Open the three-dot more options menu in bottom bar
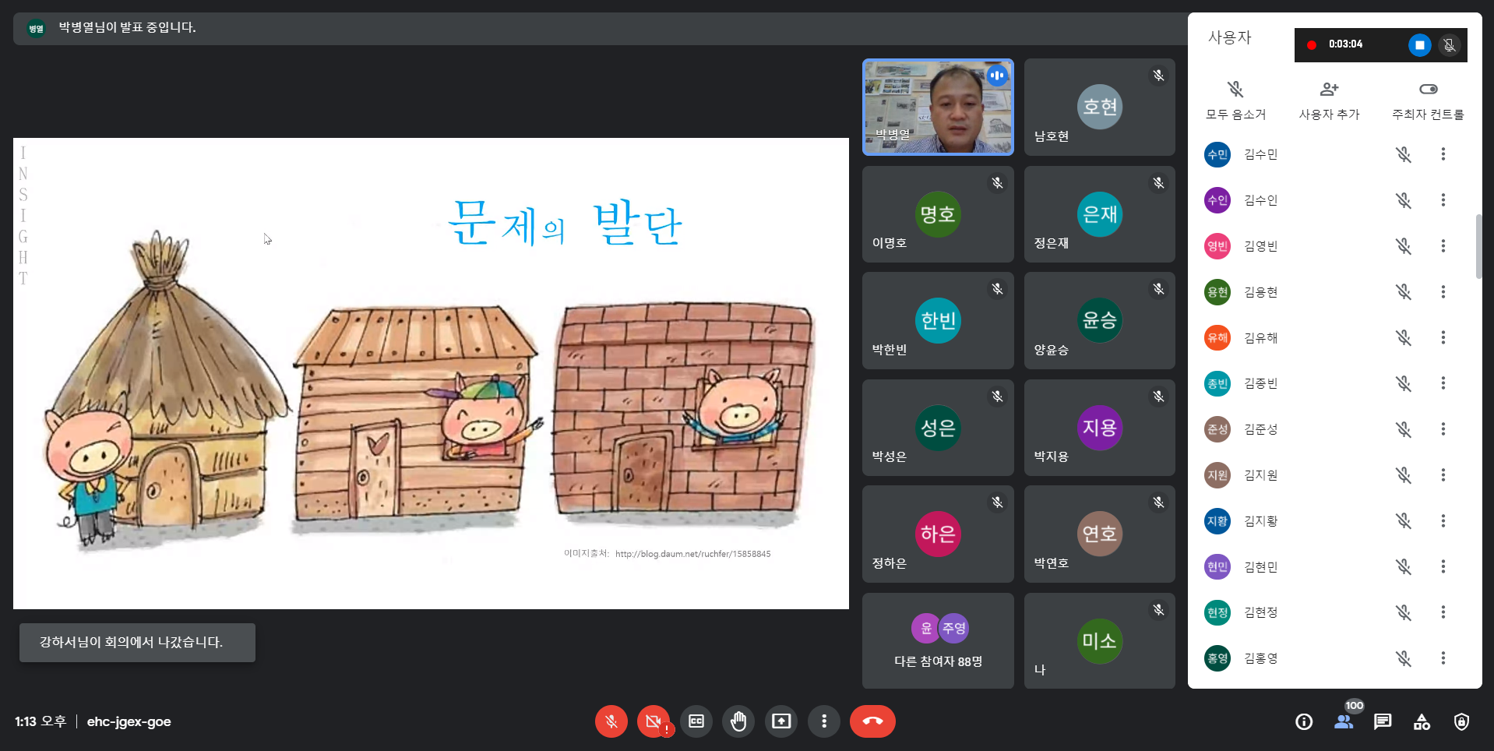Image resolution: width=1494 pixels, height=751 pixels. 823,721
